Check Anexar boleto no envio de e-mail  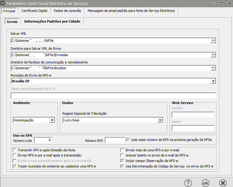point(122,155)
